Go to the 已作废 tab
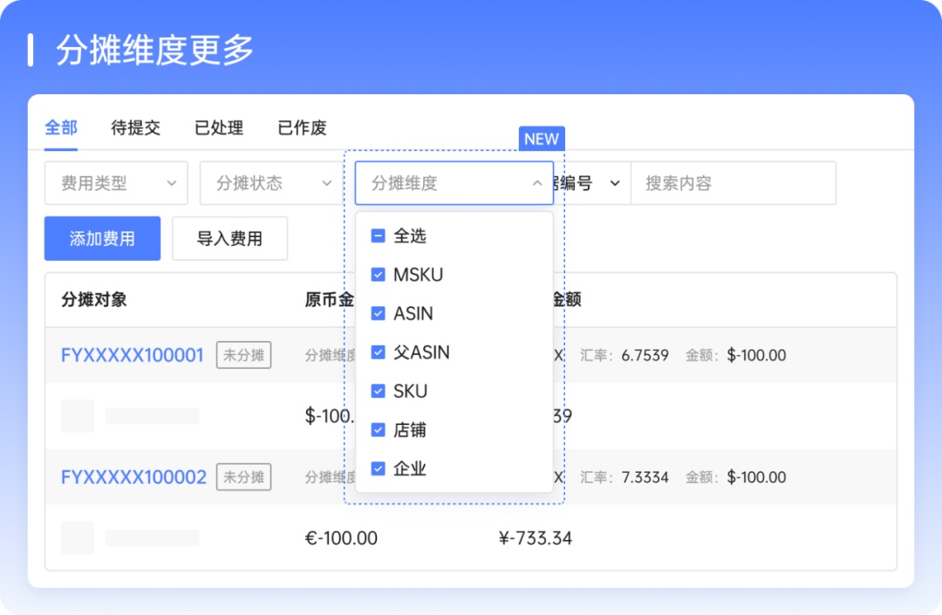This screenshot has height=615, width=942. point(302,127)
